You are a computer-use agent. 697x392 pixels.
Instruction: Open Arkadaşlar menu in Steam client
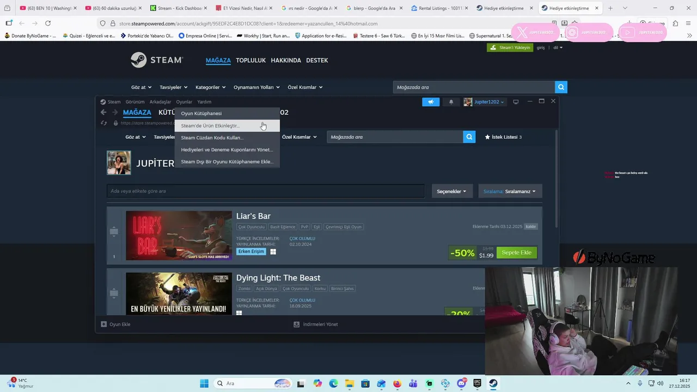160,102
